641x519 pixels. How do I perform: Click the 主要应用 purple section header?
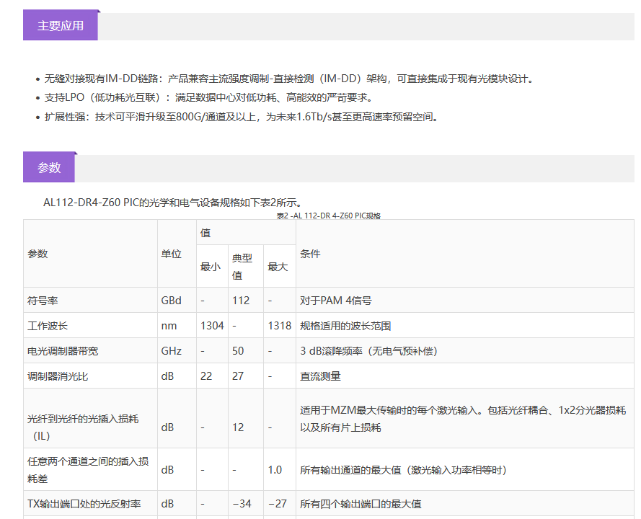tap(61, 26)
